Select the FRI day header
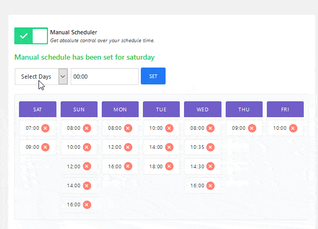 click(285, 109)
